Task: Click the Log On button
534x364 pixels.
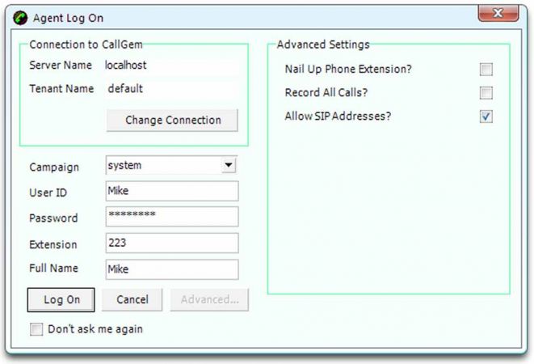Action: pyautogui.click(x=61, y=299)
